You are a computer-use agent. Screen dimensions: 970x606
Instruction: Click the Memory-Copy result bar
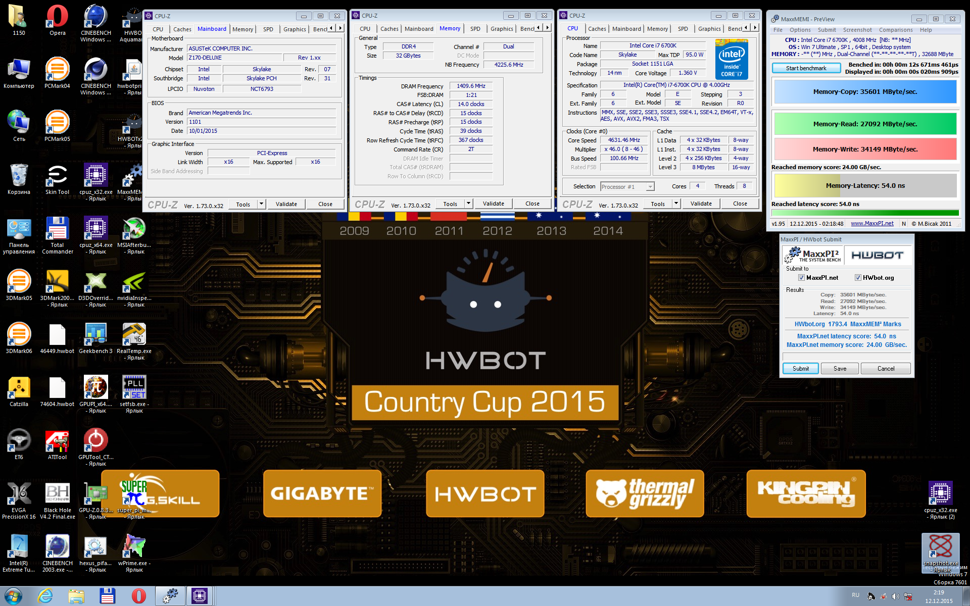865,92
